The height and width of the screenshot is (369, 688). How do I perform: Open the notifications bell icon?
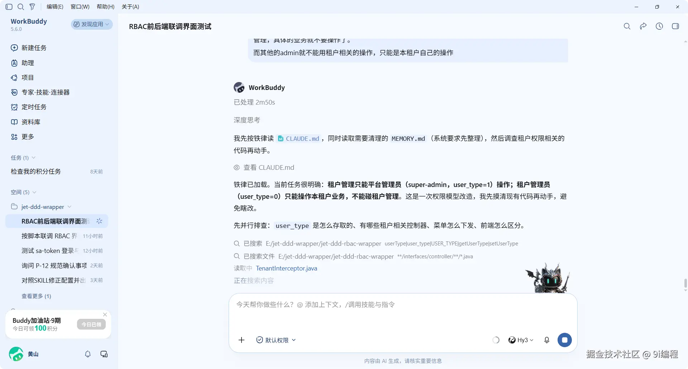pos(88,354)
